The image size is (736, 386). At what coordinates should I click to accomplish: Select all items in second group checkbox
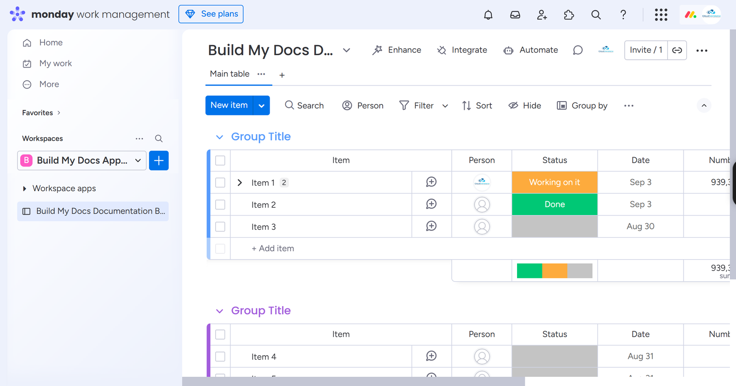(x=220, y=335)
